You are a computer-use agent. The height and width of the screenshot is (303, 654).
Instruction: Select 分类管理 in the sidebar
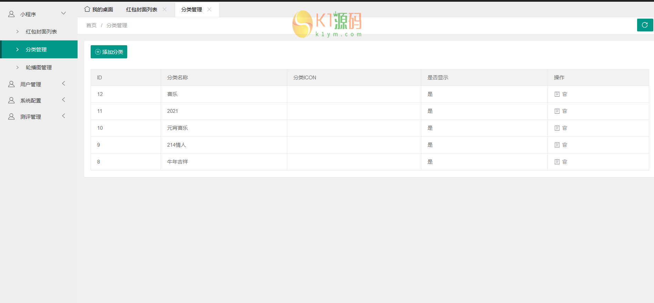click(x=39, y=49)
